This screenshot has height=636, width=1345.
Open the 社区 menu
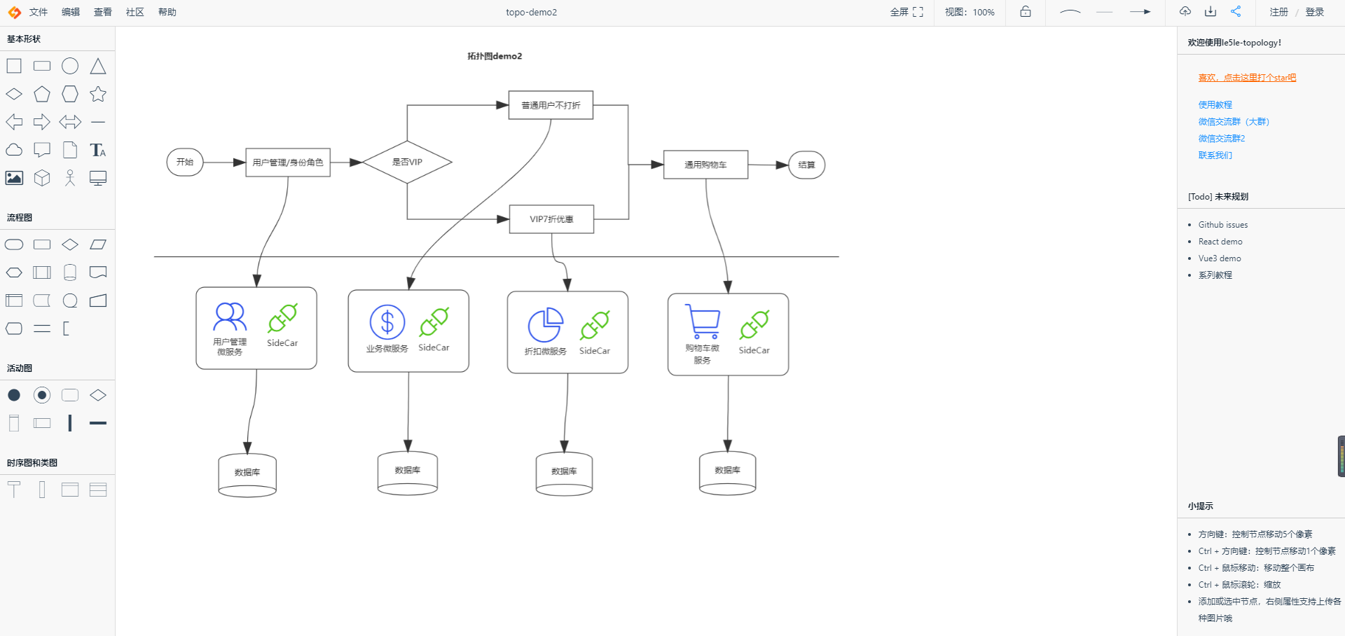coord(135,12)
